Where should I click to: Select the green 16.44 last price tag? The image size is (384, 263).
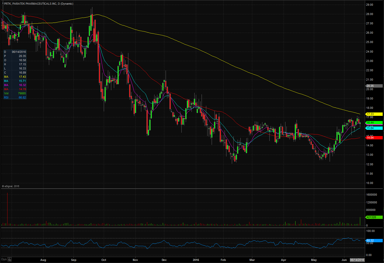pos(374,123)
